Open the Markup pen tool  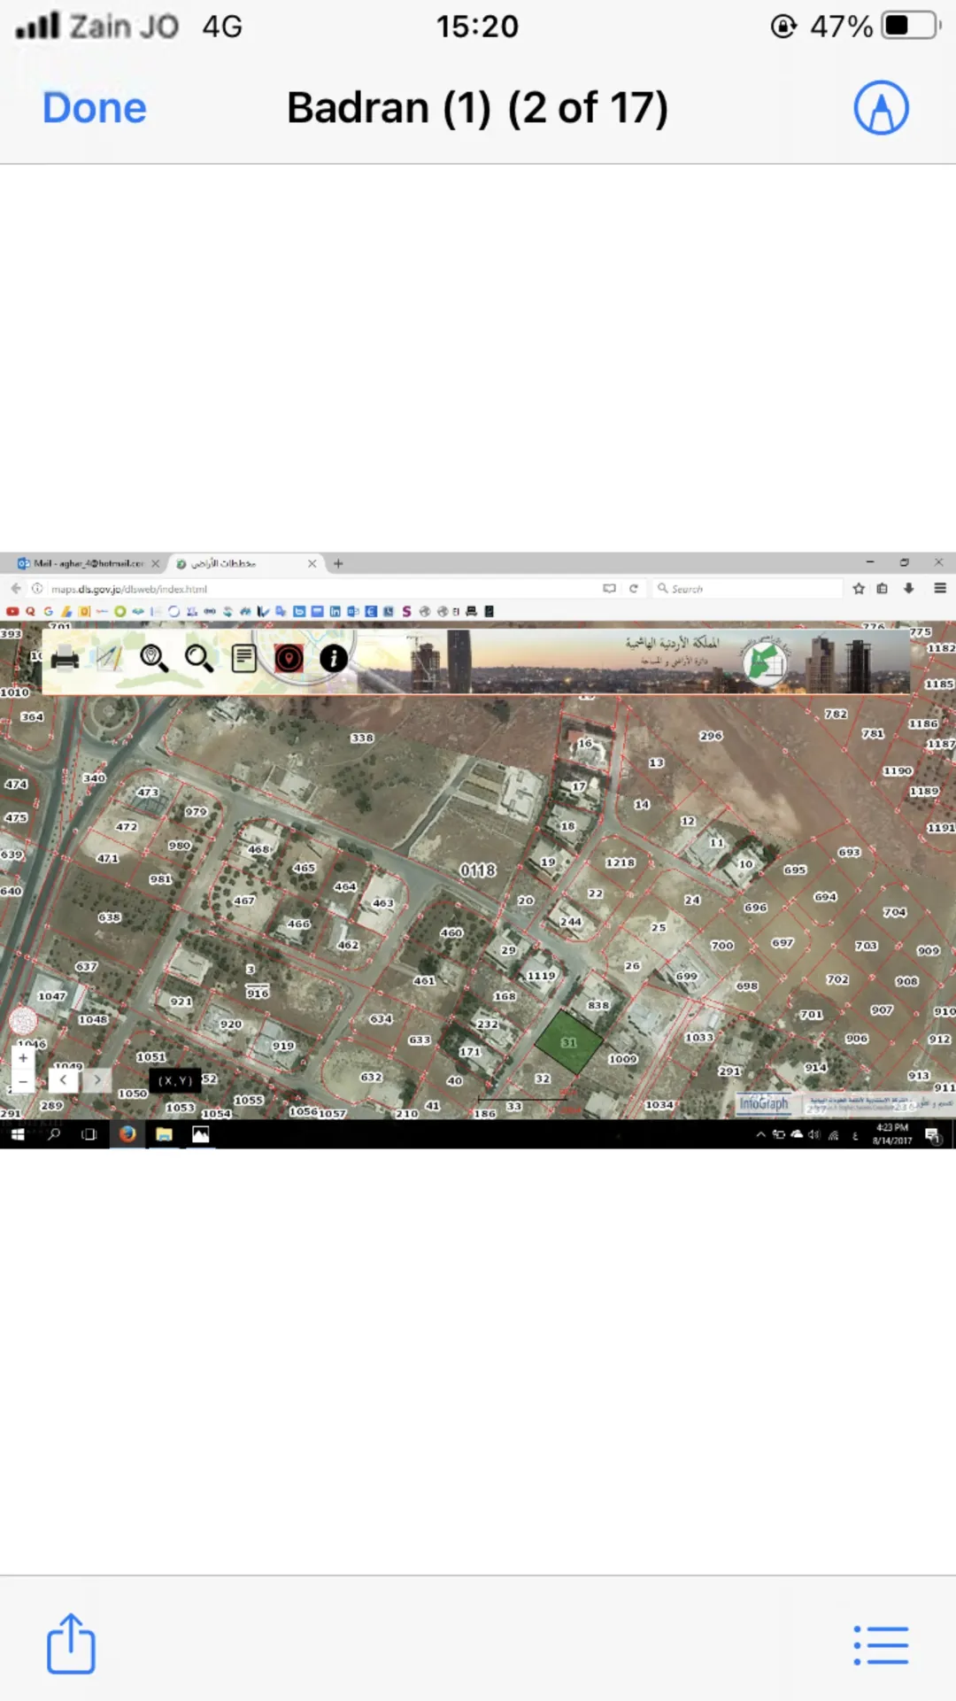[881, 108]
